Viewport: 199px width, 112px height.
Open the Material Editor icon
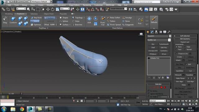[161, 9]
